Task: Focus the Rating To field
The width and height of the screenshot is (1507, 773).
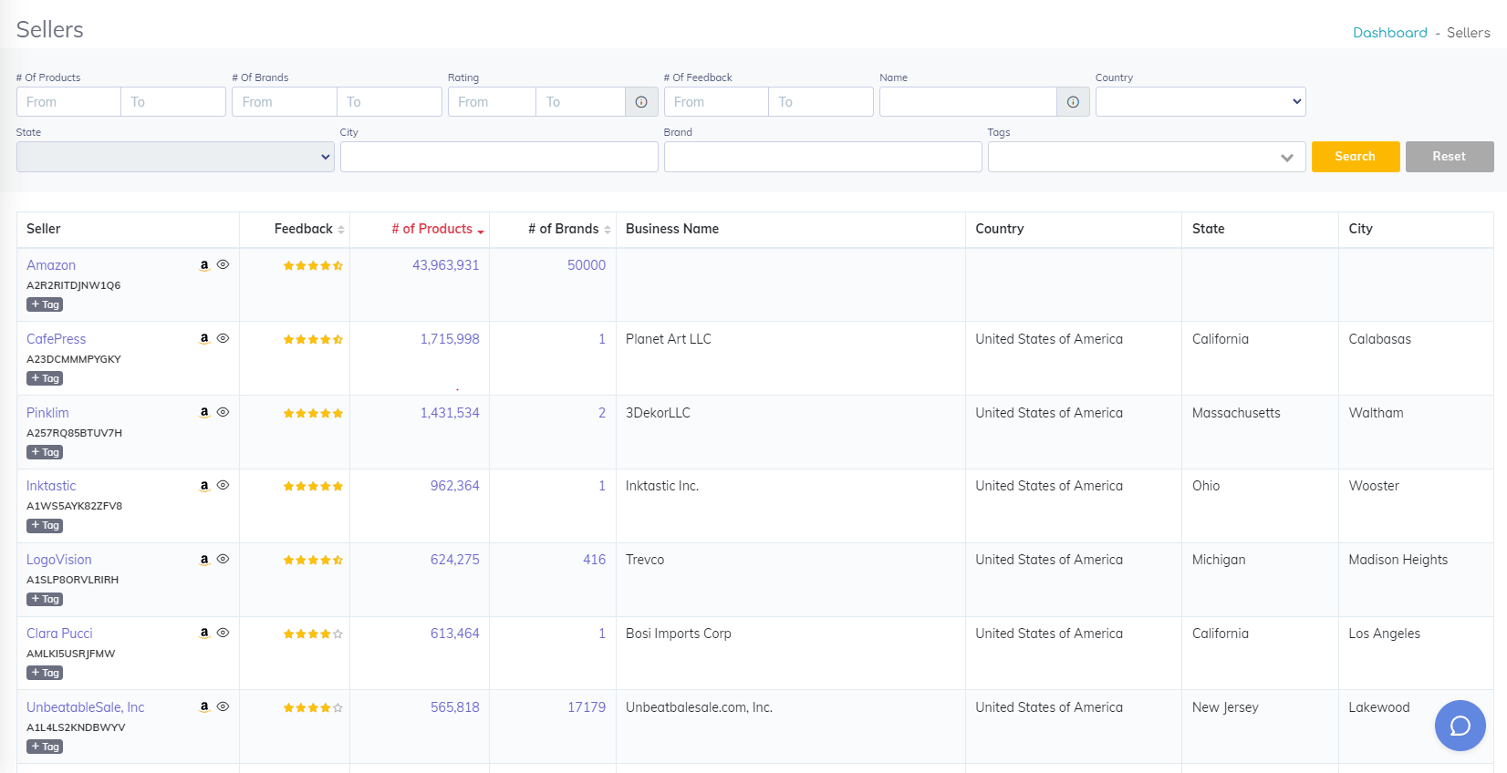Action: pyautogui.click(x=580, y=102)
